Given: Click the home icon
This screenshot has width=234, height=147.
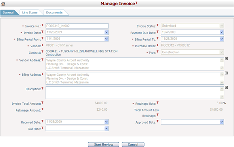Looking at the screenshot, I should coord(3,4).
